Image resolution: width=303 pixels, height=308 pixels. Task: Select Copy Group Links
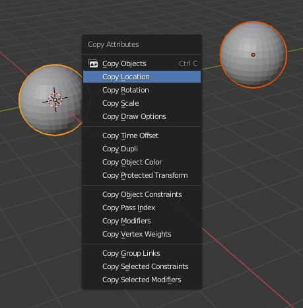pyautogui.click(x=142, y=253)
